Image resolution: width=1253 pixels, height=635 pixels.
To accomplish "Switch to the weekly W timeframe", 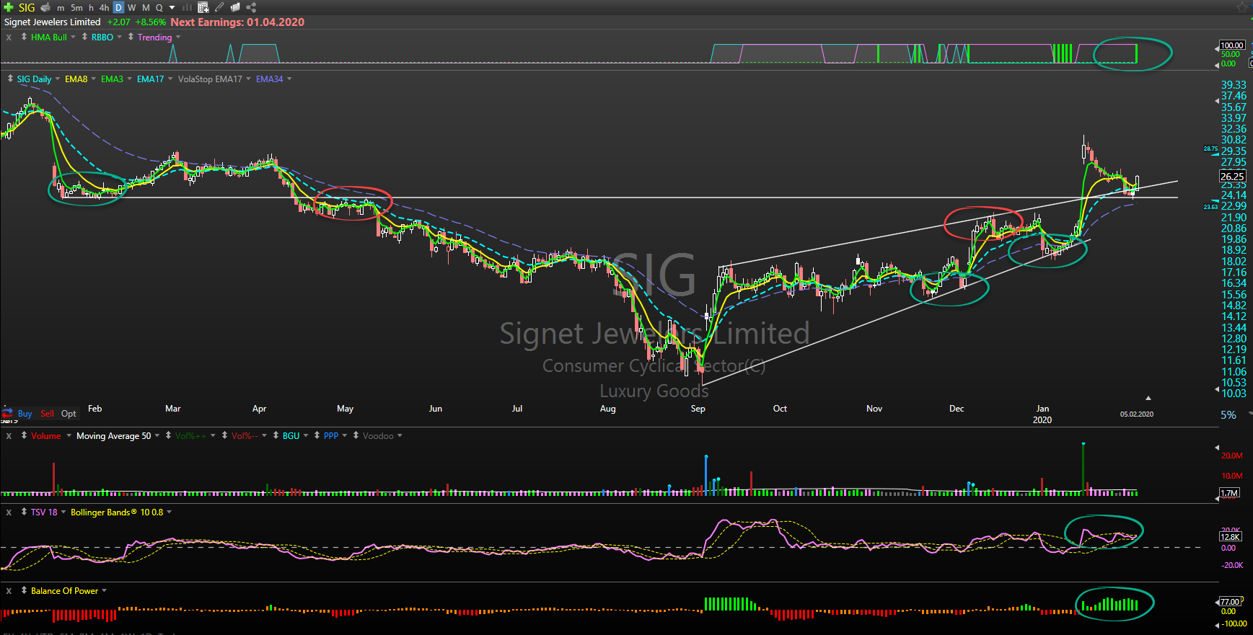I will pyautogui.click(x=132, y=7).
